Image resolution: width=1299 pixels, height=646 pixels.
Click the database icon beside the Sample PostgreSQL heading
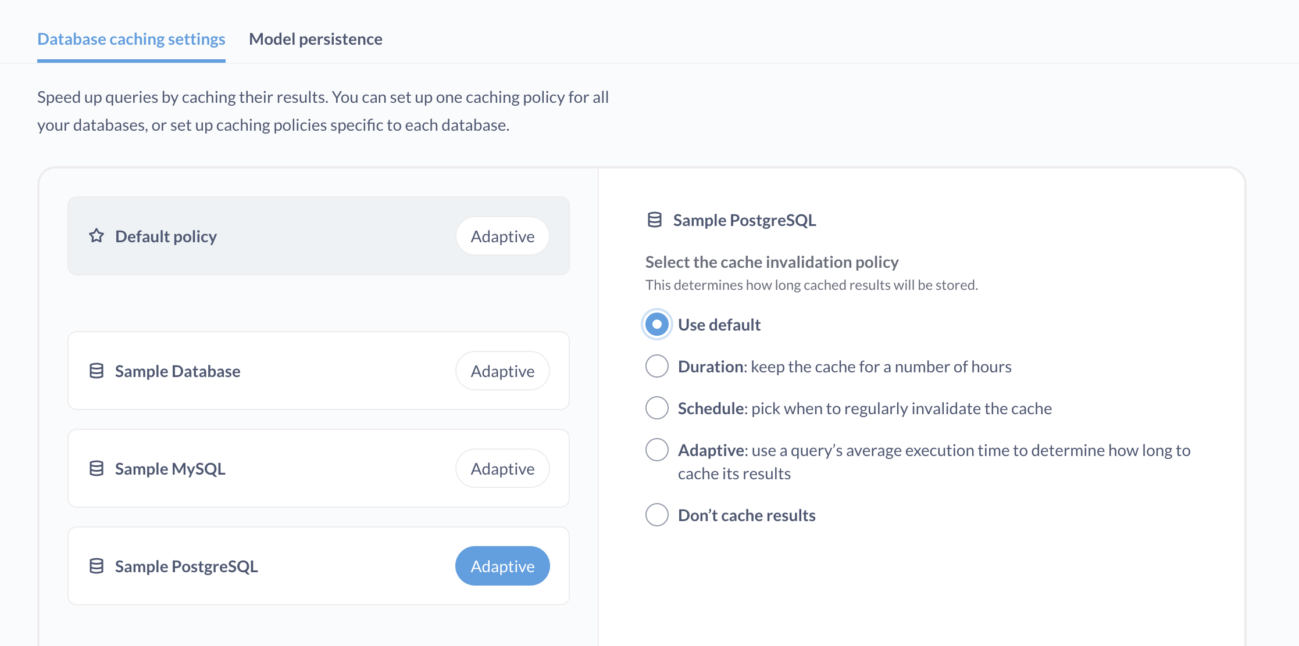click(655, 220)
